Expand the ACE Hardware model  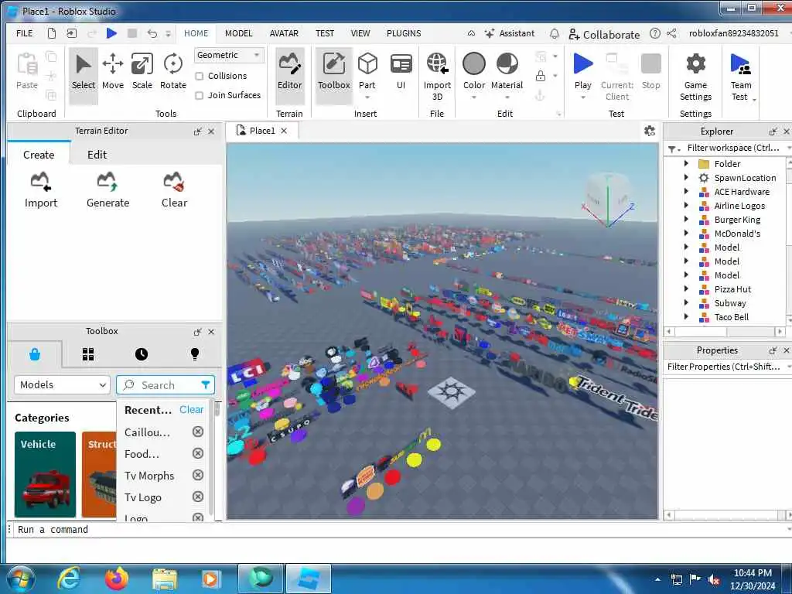pos(686,192)
